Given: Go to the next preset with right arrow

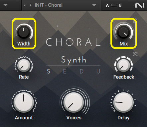Looking at the screenshot, I should (31, 5).
